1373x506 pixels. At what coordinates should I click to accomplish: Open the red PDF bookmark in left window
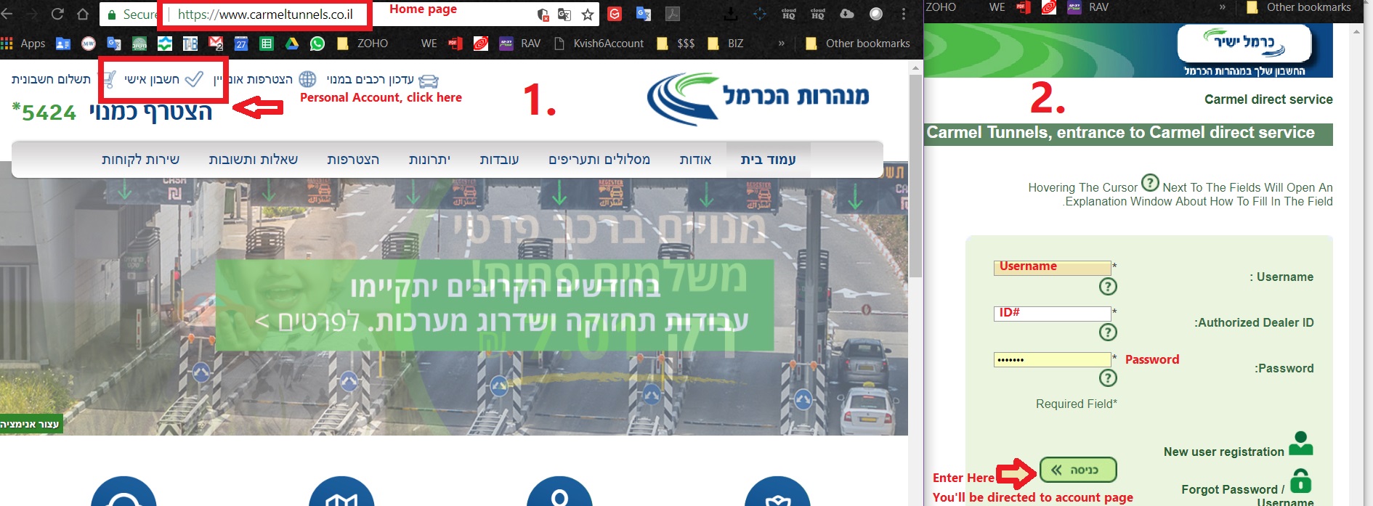click(x=455, y=44)
